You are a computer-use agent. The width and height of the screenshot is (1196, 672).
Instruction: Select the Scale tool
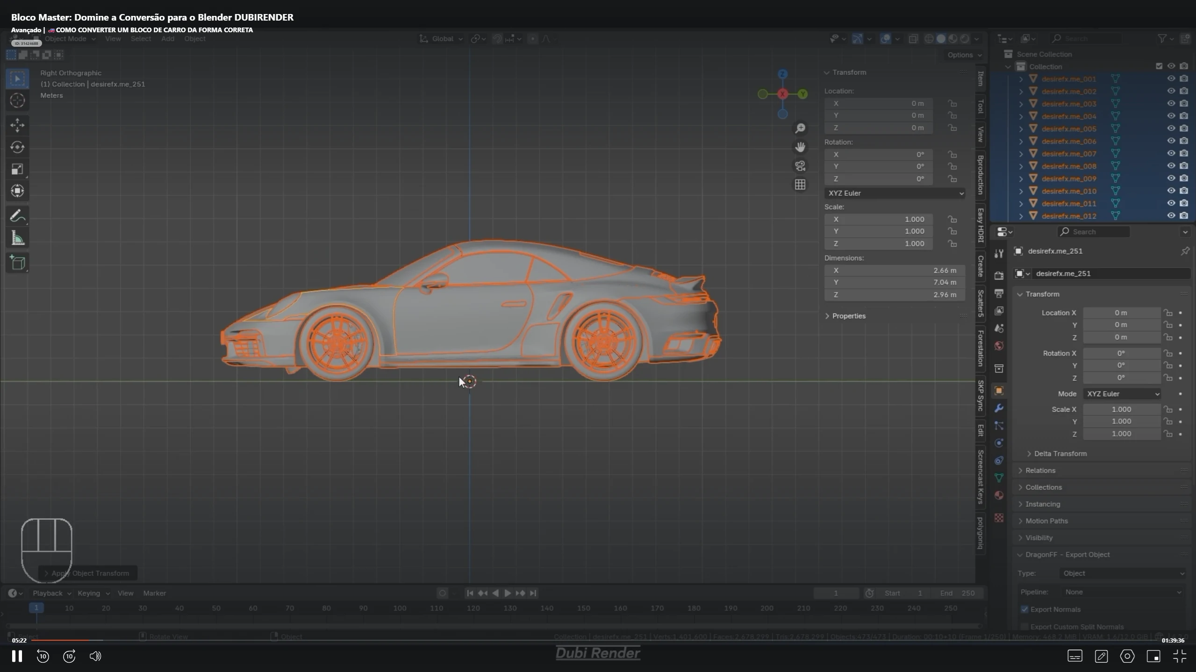17,169
